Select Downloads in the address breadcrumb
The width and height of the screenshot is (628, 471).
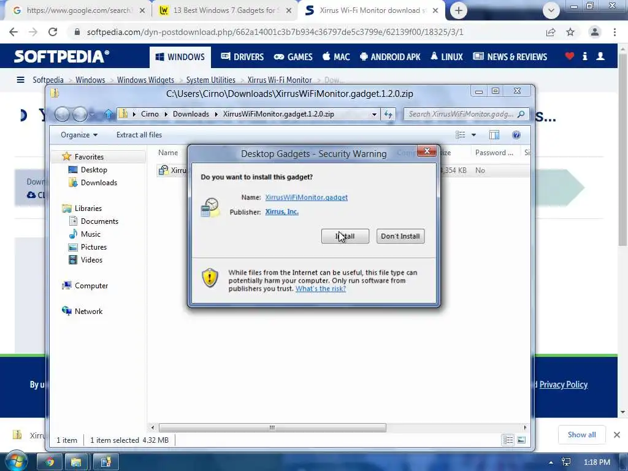(x=191, y=114)
